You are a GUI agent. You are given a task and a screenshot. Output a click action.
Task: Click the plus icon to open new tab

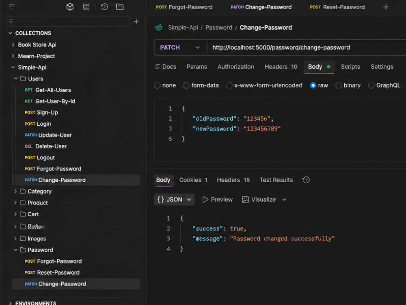(386, 7)
